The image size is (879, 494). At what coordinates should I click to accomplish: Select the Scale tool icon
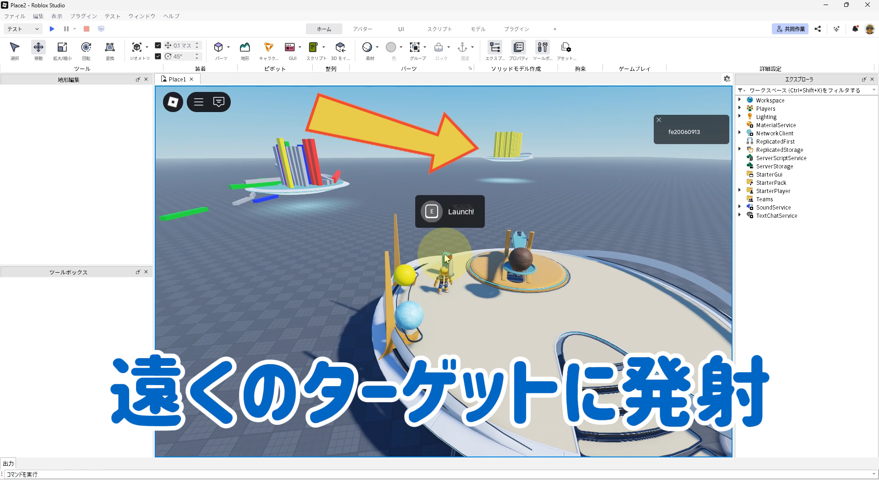coord(62,48)
